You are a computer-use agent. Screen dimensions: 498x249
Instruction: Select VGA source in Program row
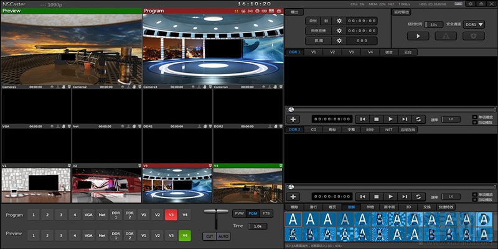[x=88, y=214]
